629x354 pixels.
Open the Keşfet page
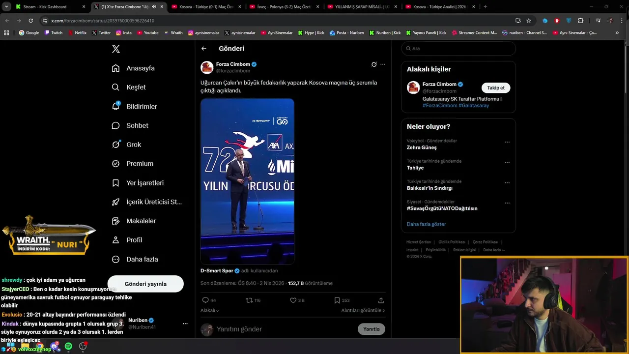click(x=129, y=87)
